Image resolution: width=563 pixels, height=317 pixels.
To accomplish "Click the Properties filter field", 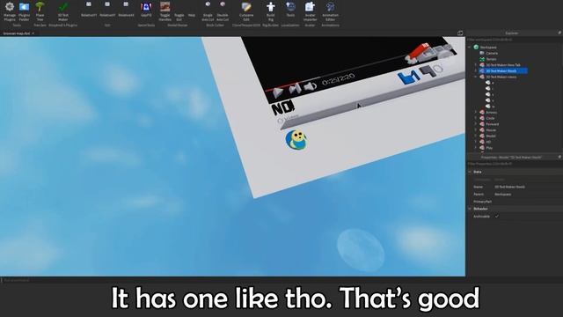I will [x=514, y=164].
